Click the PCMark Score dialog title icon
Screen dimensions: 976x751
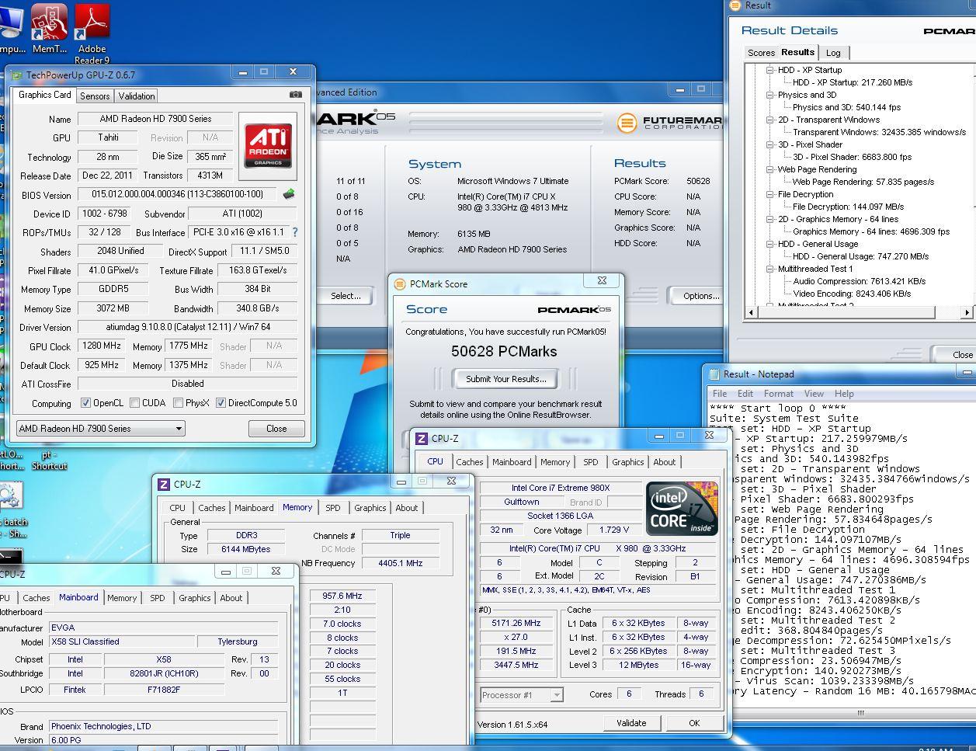coord(400,284)
